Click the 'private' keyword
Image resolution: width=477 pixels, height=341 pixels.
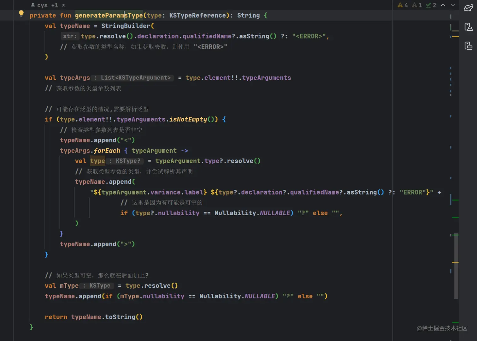43,15
